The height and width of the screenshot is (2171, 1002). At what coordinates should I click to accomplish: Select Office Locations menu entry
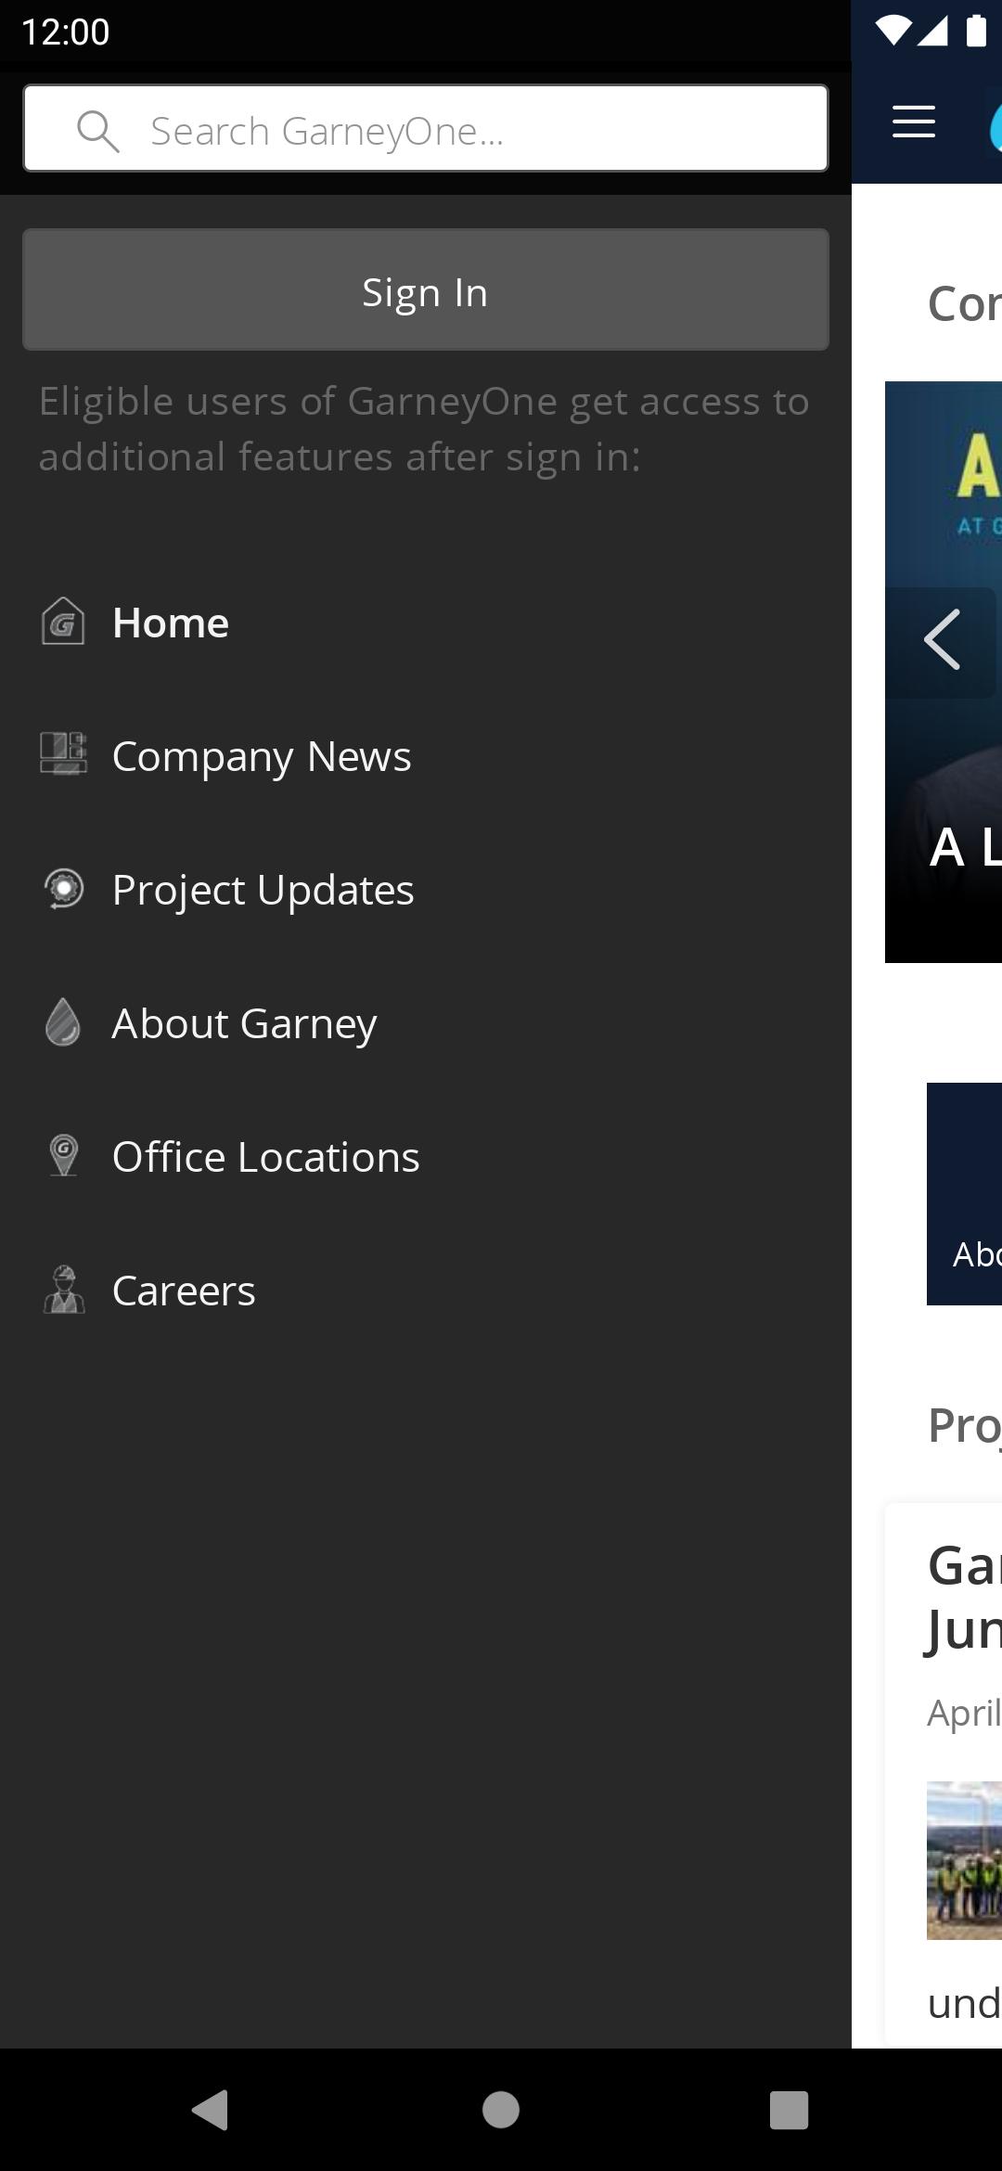coord(426,1157)
